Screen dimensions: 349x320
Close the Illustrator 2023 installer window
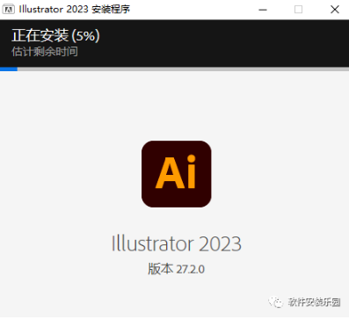point(335,10)
